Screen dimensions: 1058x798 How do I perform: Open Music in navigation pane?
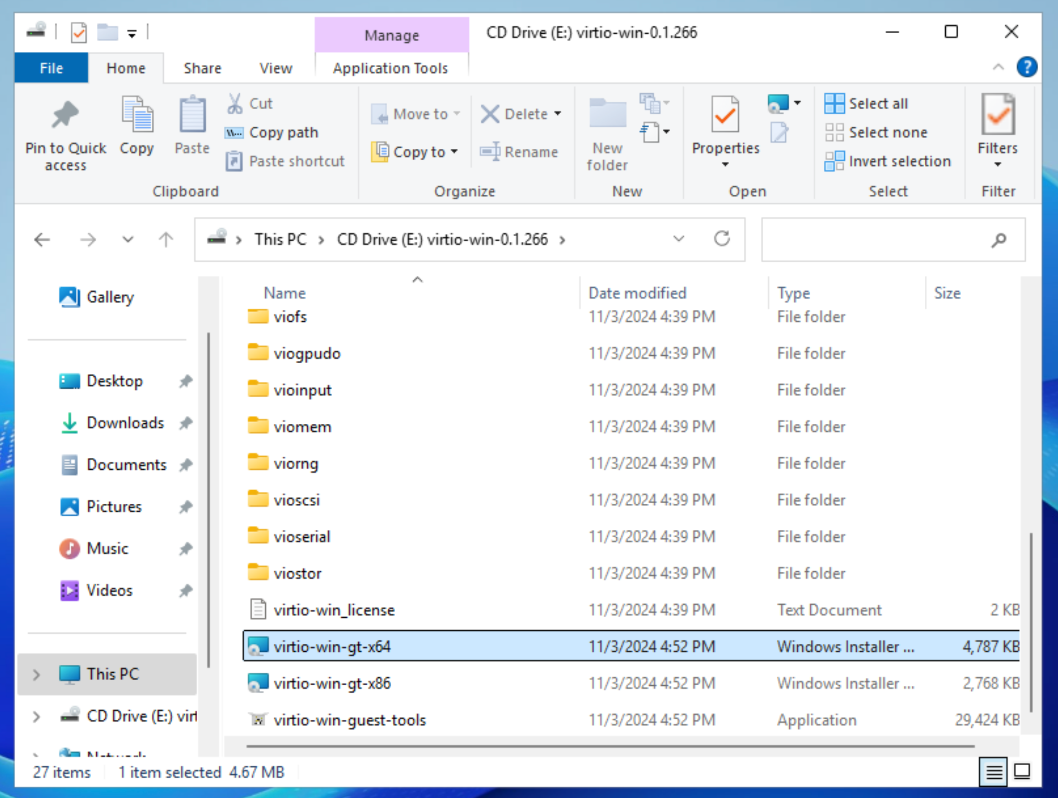point(94,548)
